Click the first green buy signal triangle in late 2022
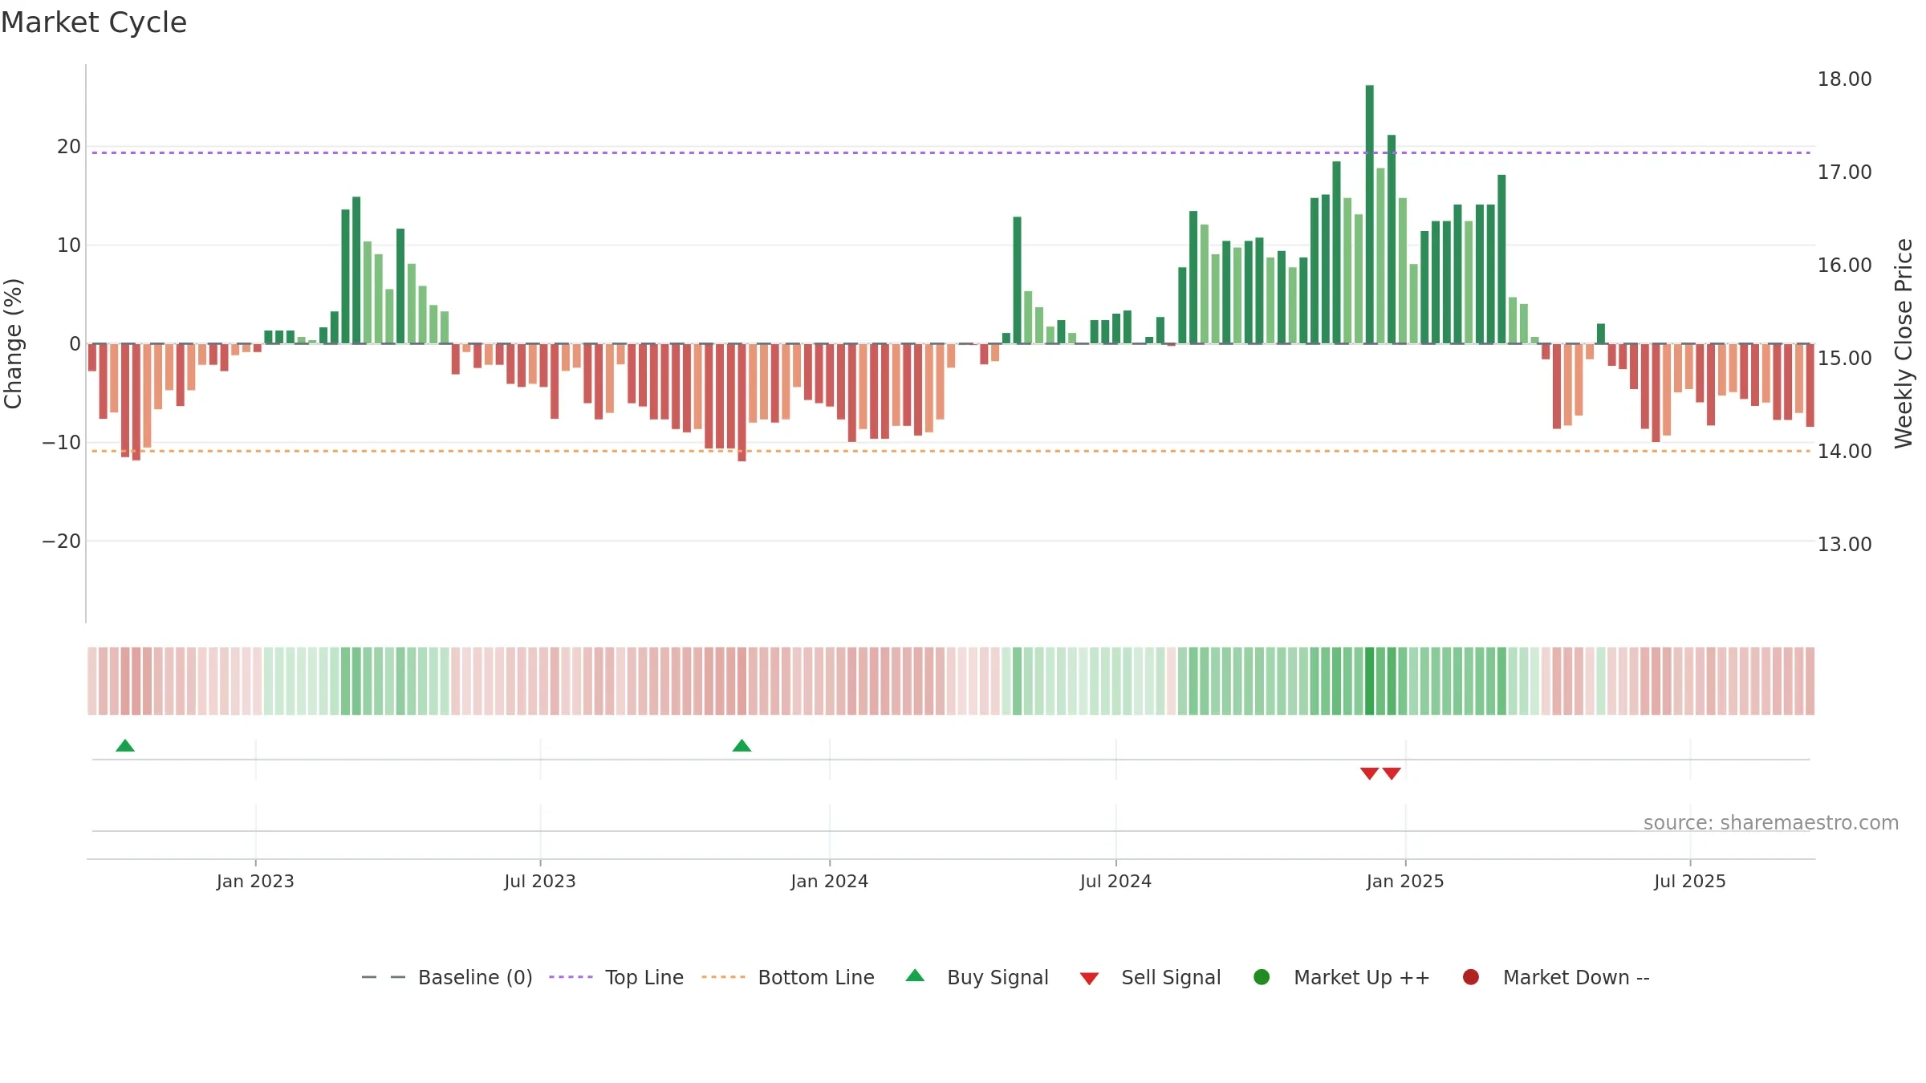1926x1083 pixels. click(x=125, y=746)
